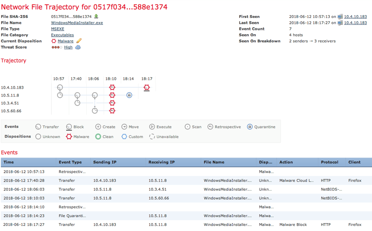Open the WindowsMediaInstaller.exe file name link
372x231 pixels.
point(77,23)
